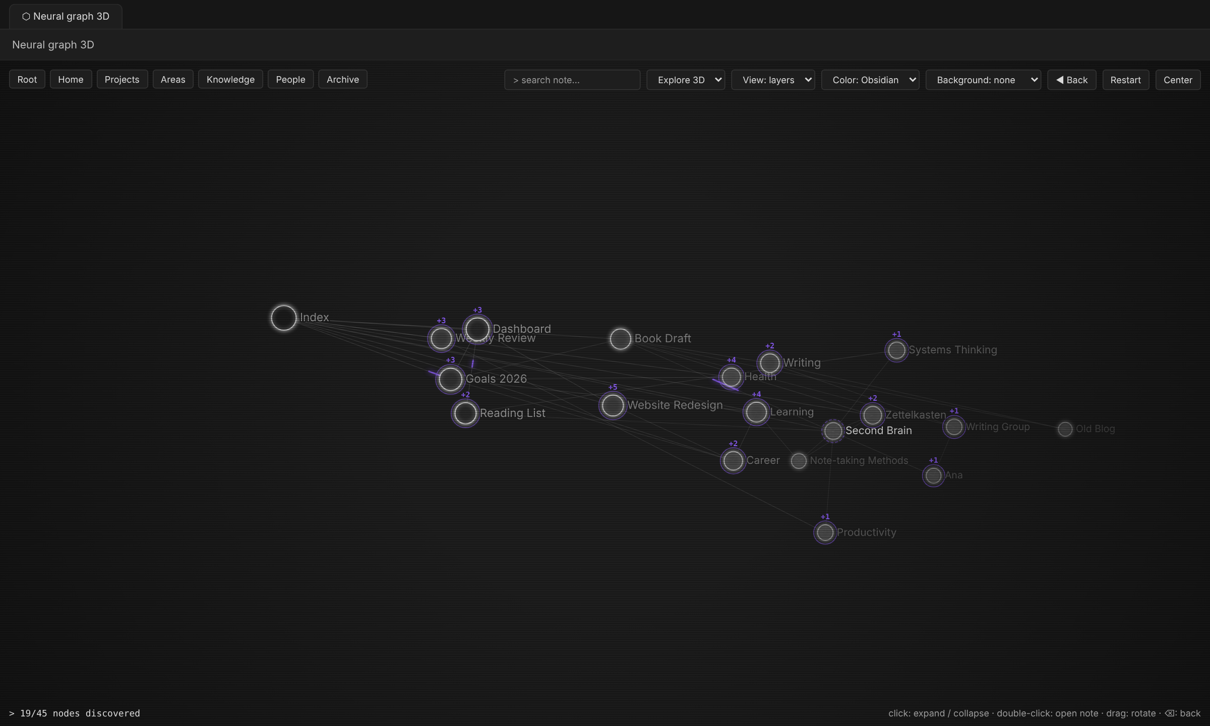Expand the Career node circle
This screenshot has width=1210, height=726.
point(733,461)
